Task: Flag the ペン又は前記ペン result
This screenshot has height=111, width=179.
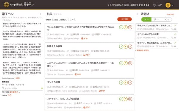Action: tap(126, 27)
